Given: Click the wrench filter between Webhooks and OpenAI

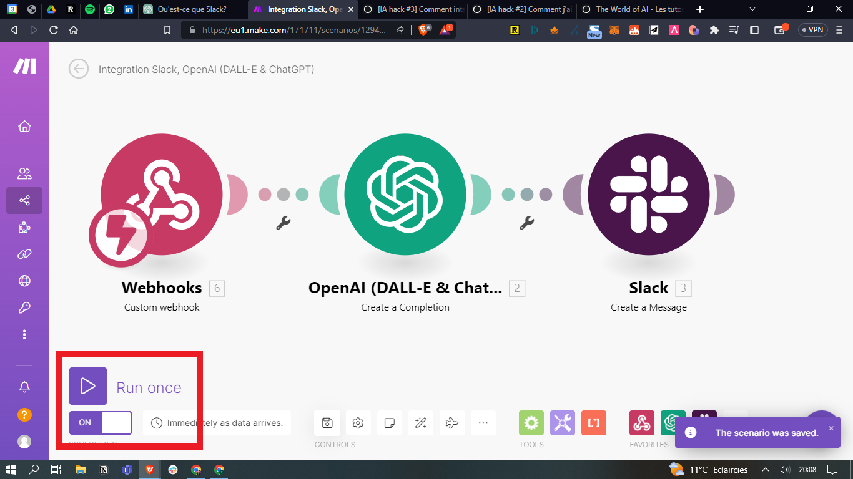Looking at the screenshot, I should 283,223.
